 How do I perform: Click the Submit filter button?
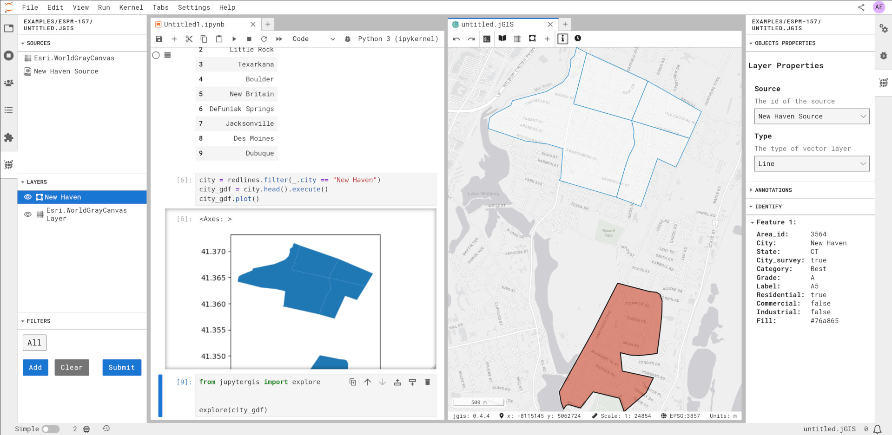122,367
